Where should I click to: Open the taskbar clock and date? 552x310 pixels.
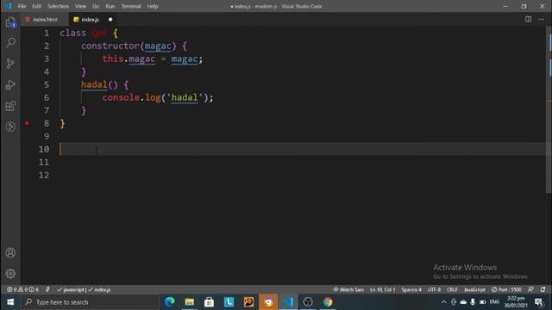[x=516, y=302]
